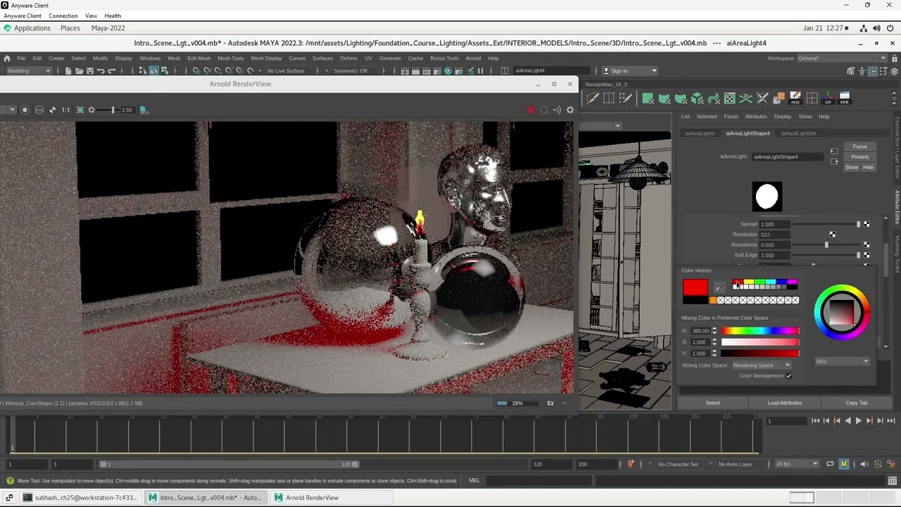Click the Focus button in Attribute Editor
Viewport: 901px width, 507px height.
pos(859,146)
